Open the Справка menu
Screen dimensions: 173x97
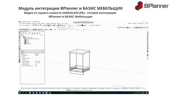[x=66, y=23]
